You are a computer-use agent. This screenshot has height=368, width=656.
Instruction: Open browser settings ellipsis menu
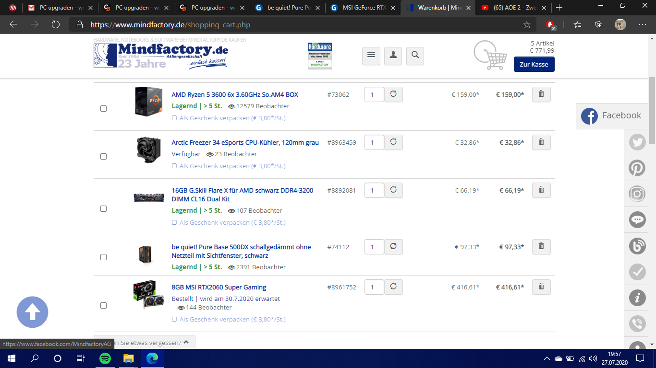pos(643,24)
